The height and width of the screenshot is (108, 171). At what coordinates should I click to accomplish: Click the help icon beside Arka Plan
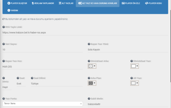[89, 78]
